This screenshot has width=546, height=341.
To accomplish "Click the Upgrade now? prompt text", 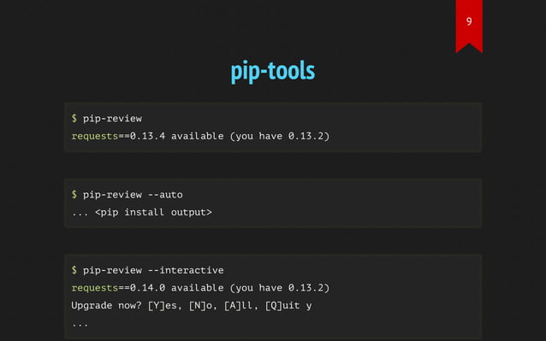I will pyautogui.click(x=106, y=306).
